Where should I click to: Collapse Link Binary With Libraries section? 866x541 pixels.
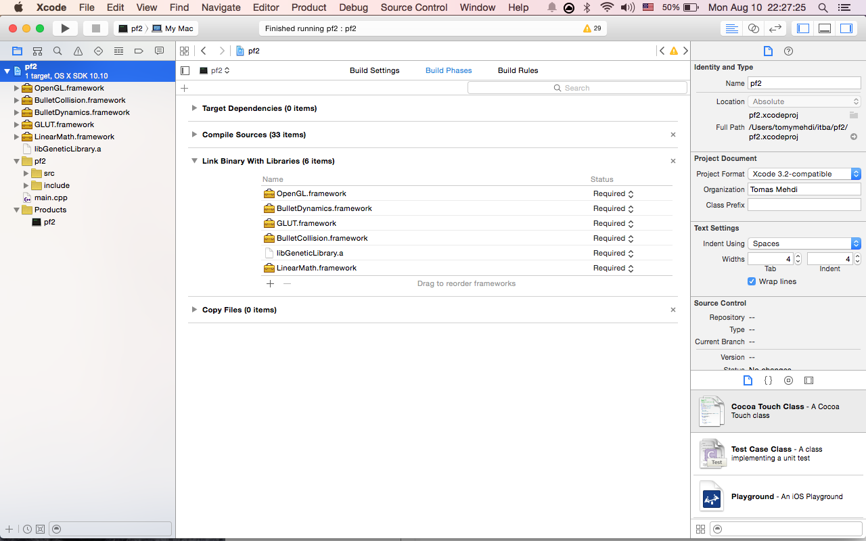point(194,161)
